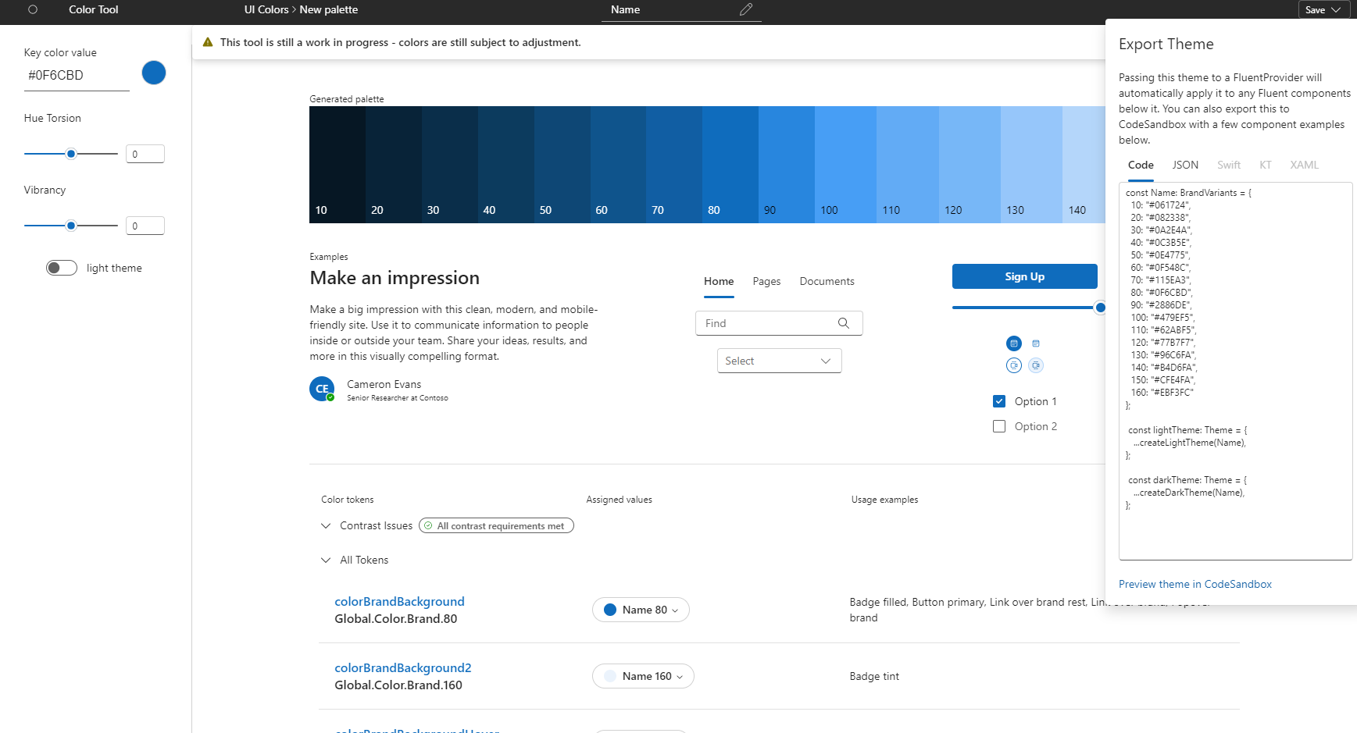Click the Cameron Evans name text
The image size is (1357, 733).
384,384
